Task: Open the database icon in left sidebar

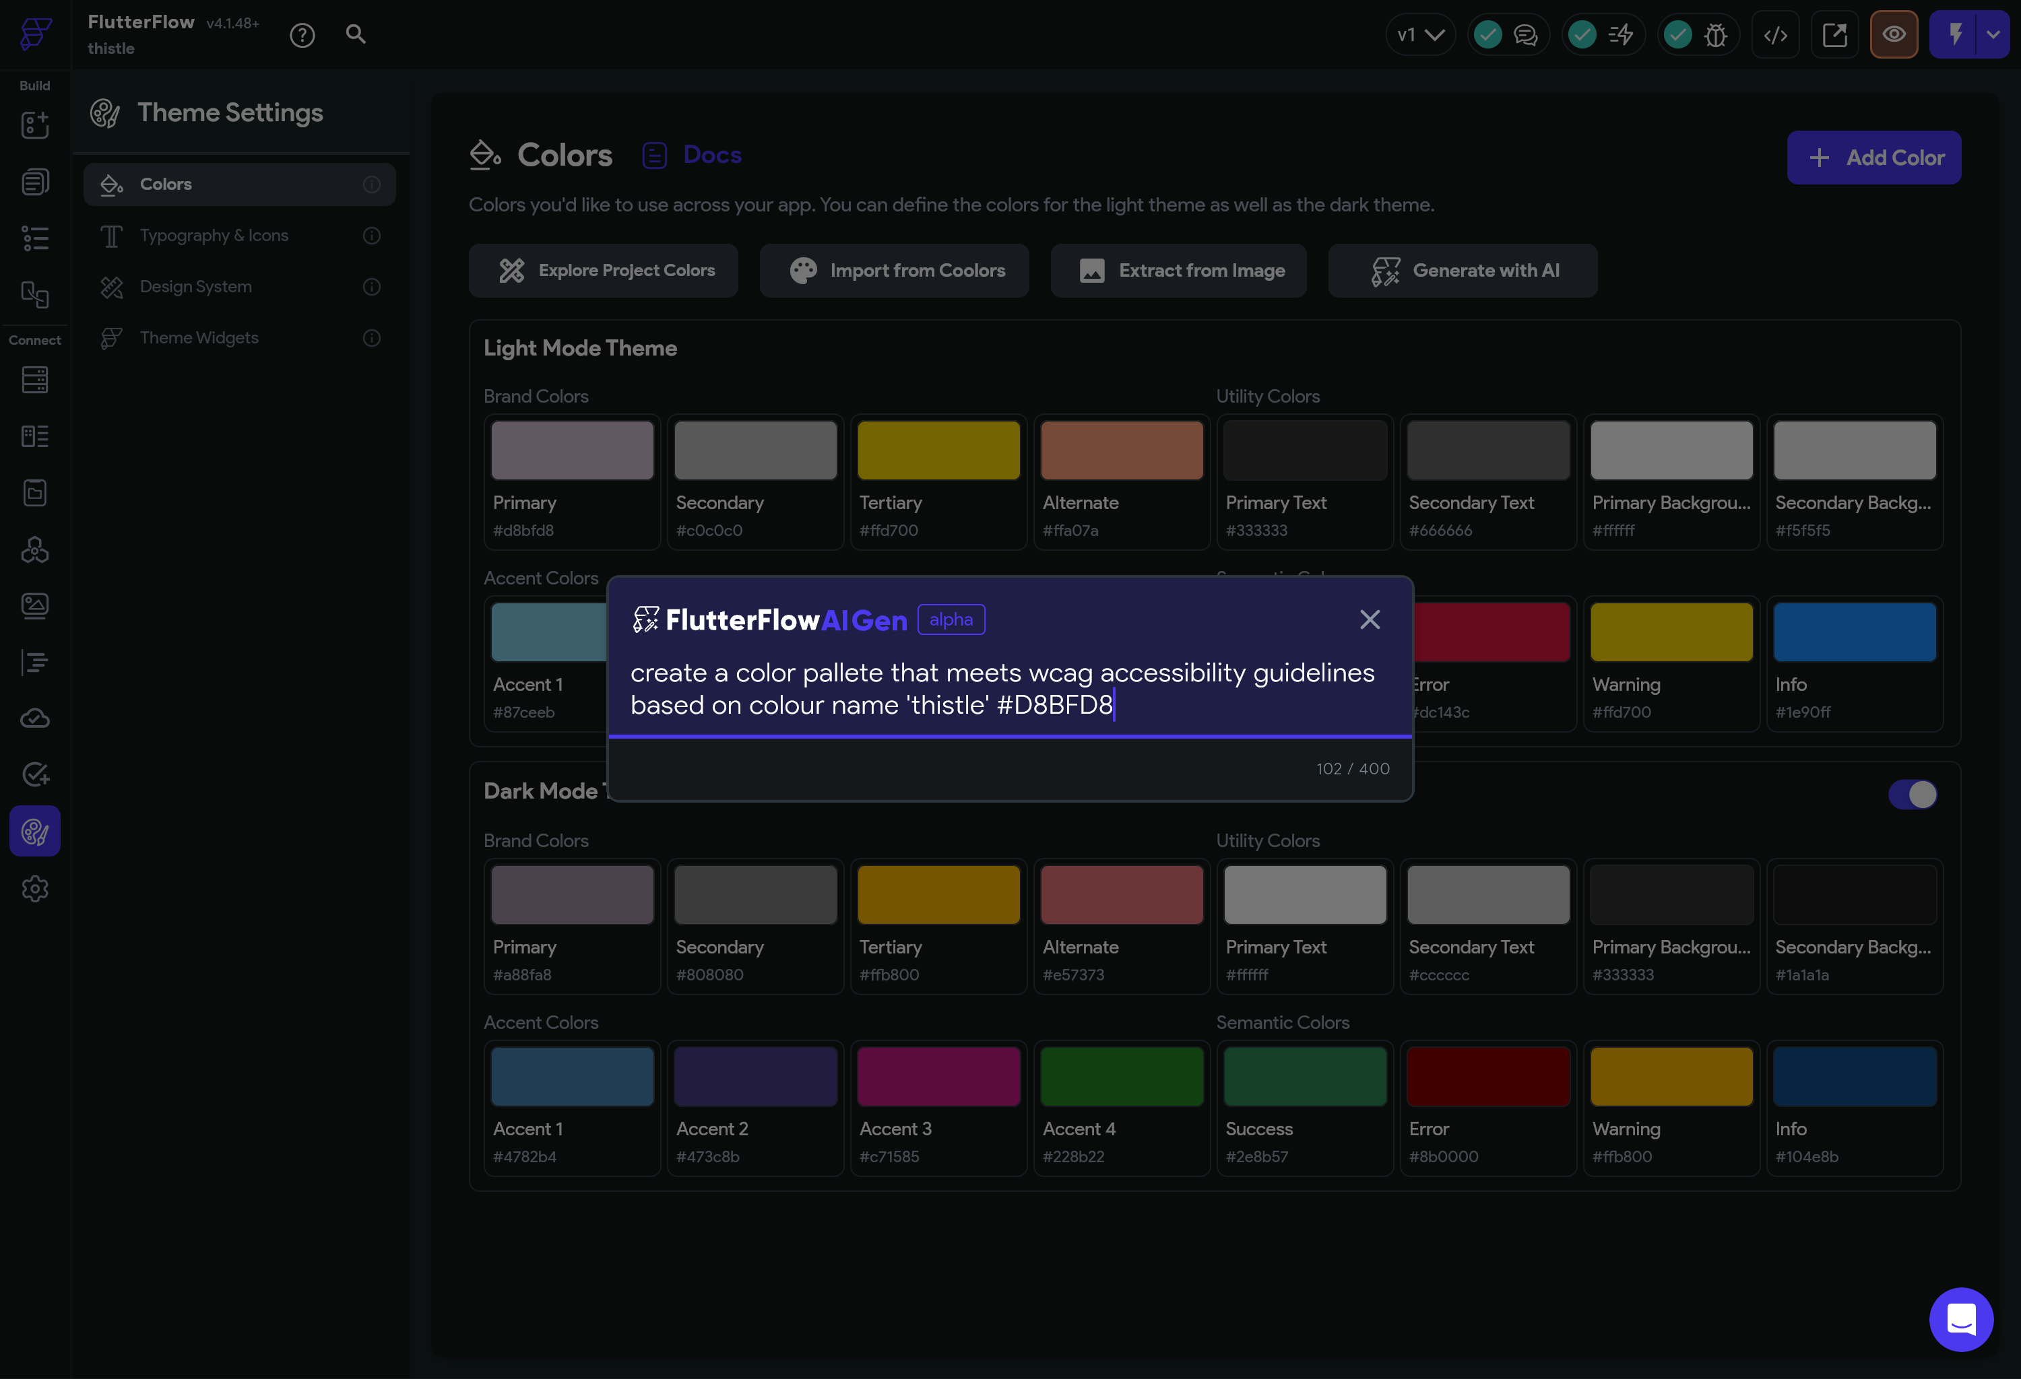Action: tap(35, 380)
